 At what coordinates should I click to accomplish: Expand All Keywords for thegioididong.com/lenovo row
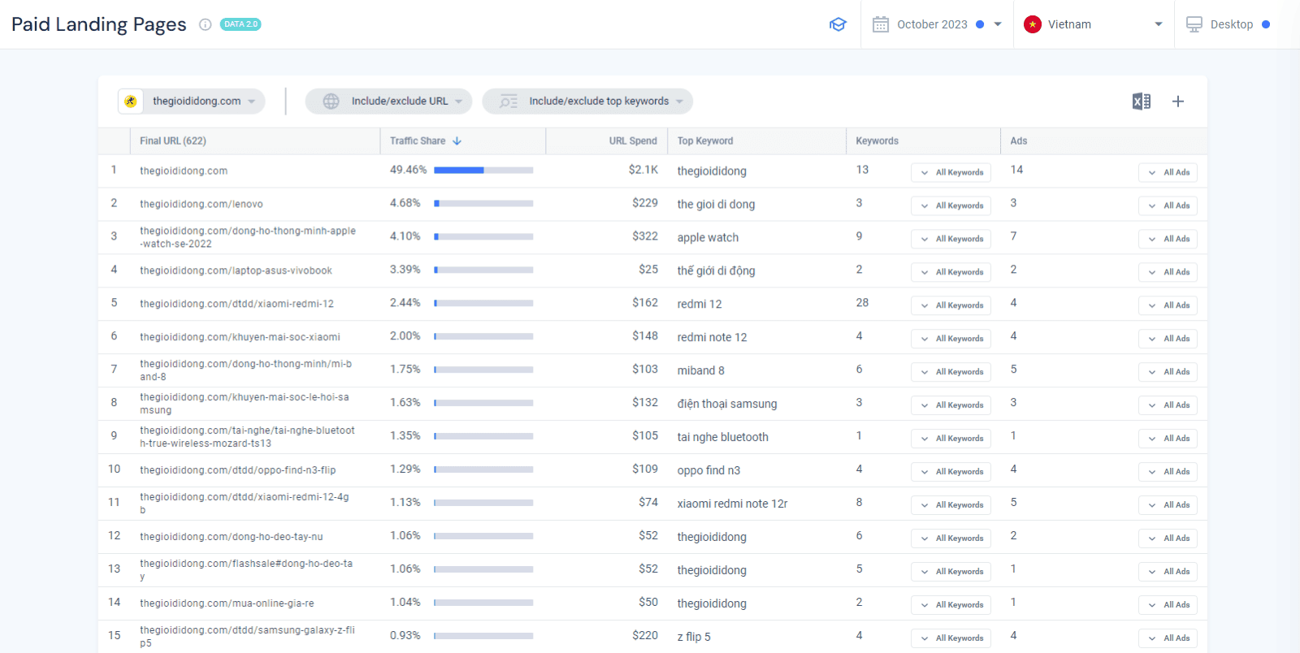[951, 205]
